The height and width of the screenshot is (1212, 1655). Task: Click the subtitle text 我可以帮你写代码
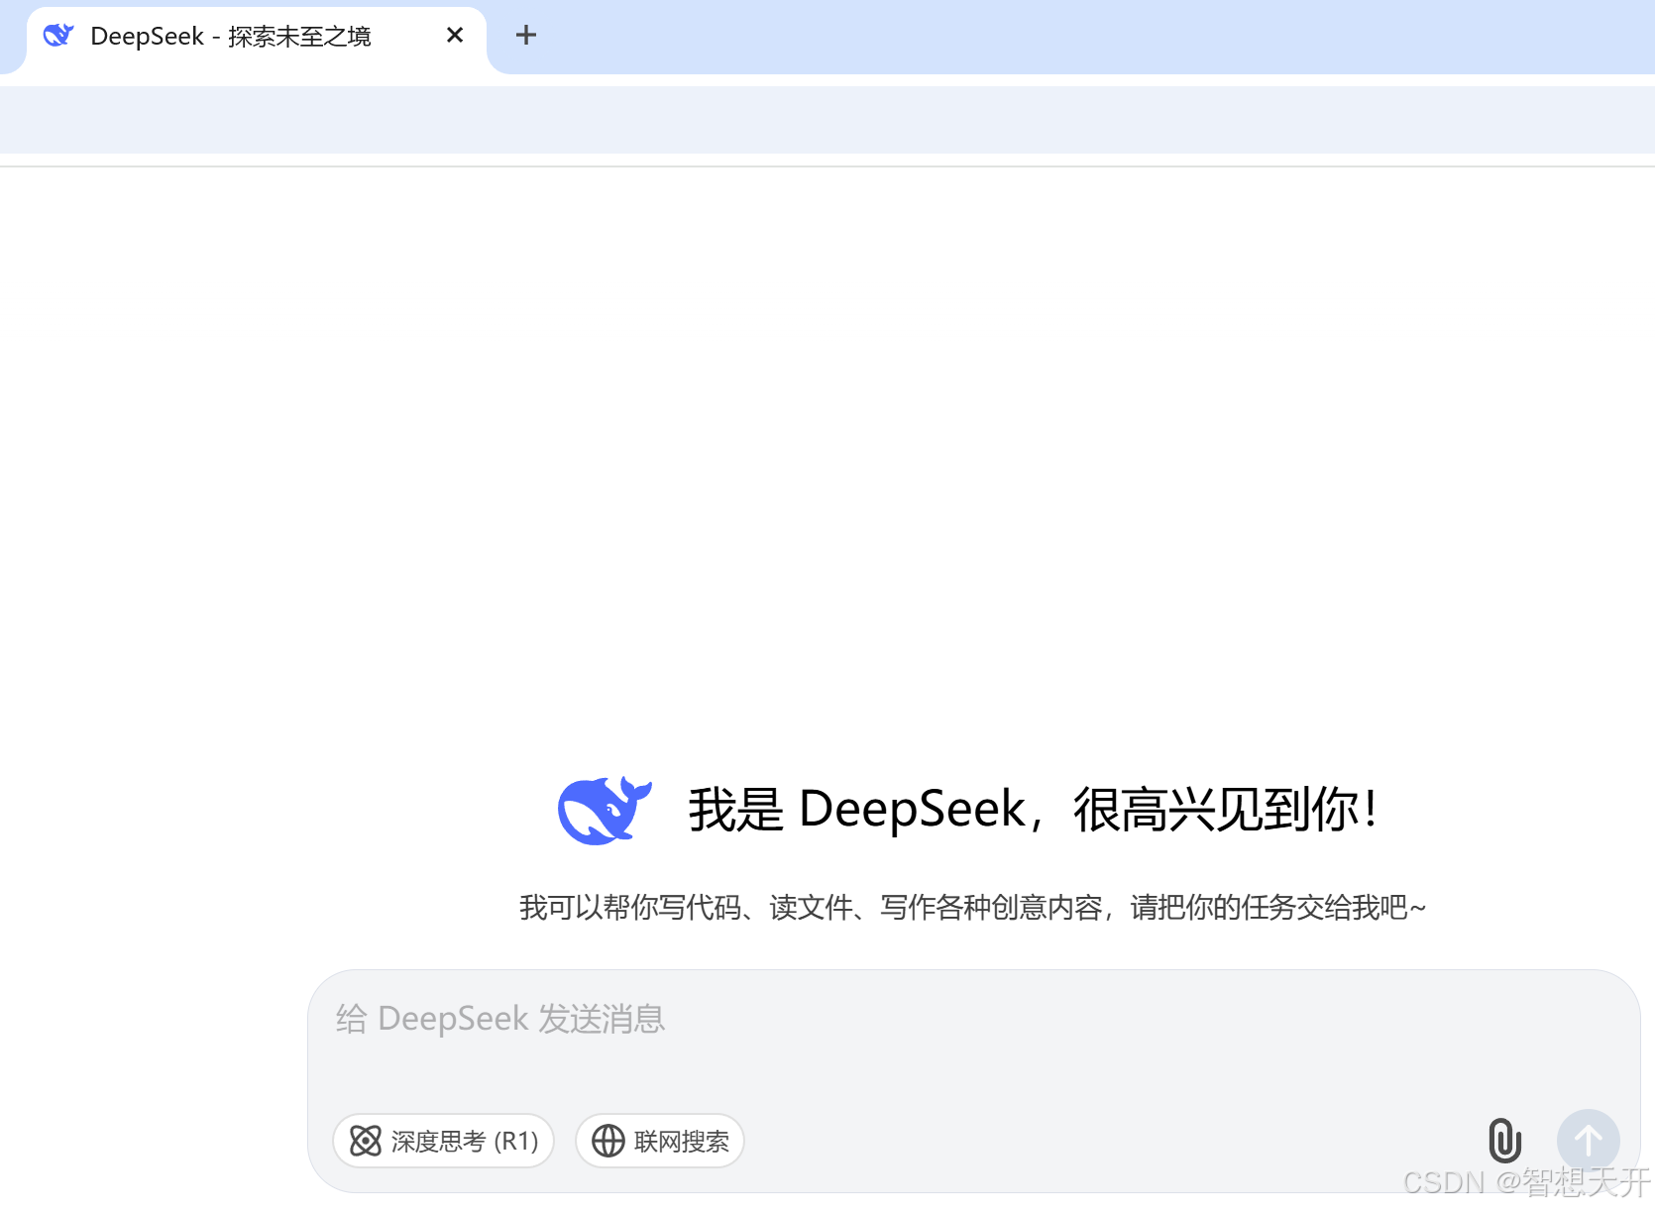tap(630, 907)
